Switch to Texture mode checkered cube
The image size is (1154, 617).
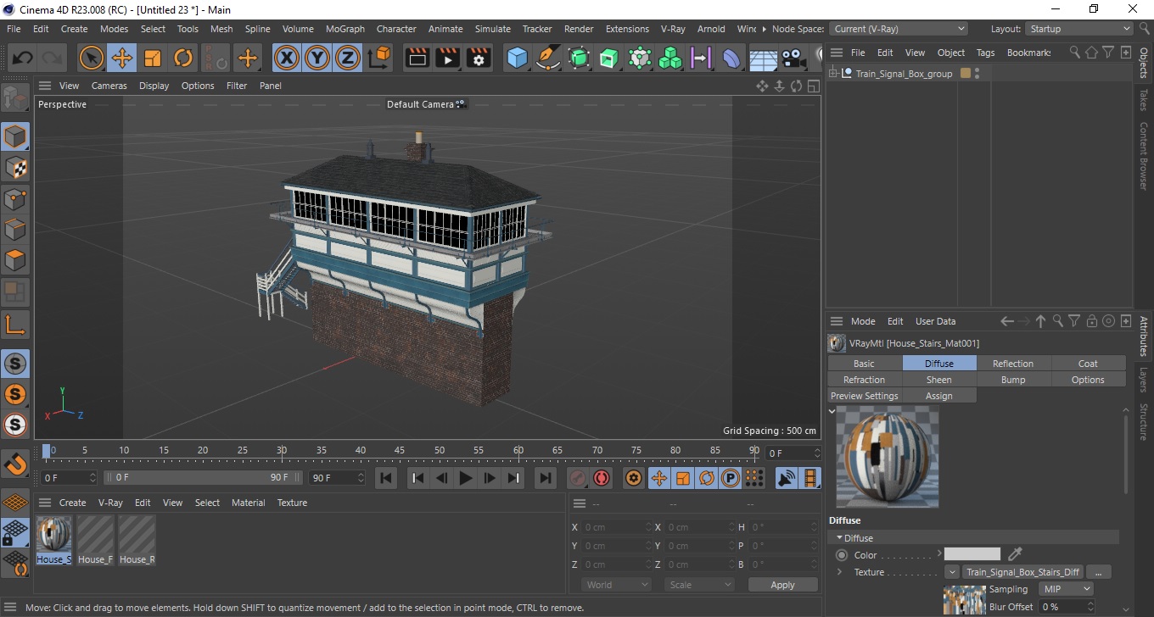coord(15,168)
